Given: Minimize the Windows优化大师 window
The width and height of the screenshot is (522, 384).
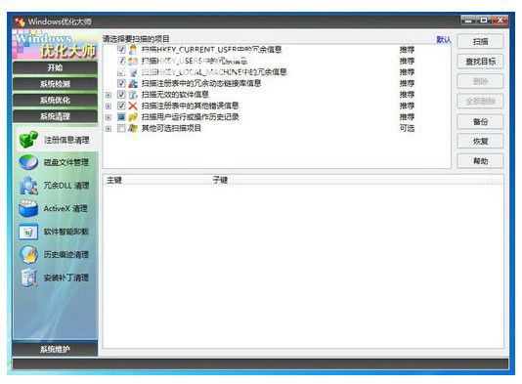Looking at the screenshot, I should pos(468,21).
